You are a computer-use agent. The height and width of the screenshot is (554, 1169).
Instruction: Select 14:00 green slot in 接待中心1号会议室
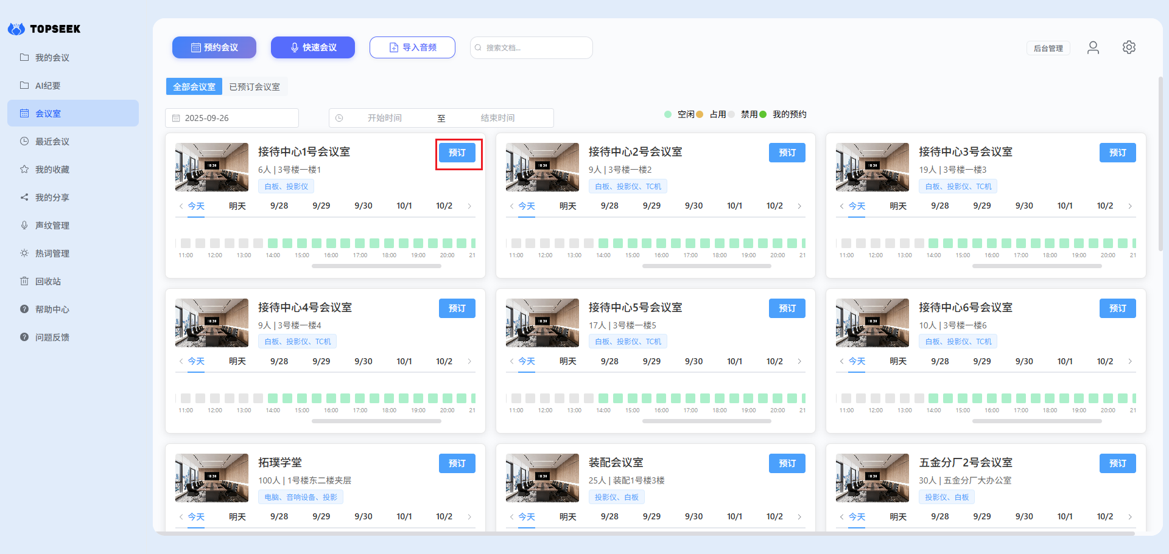(x=273, y=243)
